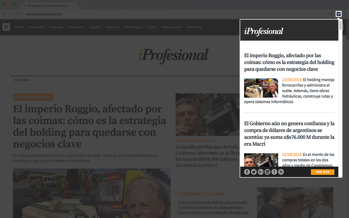Open popup headline El Gobierno aún no genera confianza
The image size is (349, 218).
[289, 134]
